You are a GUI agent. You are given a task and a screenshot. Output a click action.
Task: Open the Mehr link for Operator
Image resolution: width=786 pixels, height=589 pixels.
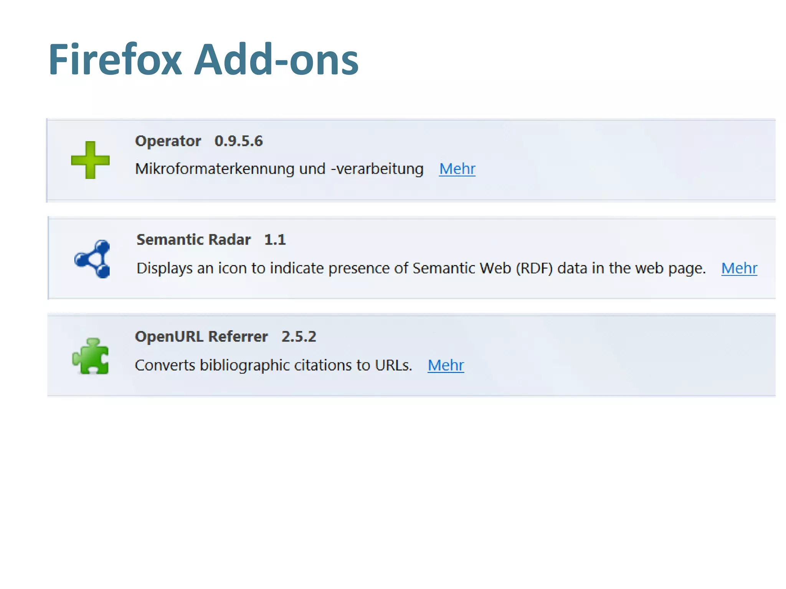[457, 169]
